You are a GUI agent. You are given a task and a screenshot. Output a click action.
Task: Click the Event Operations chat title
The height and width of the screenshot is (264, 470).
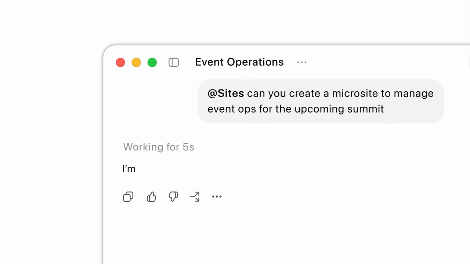pyautogui.click(x=239, y=62)
